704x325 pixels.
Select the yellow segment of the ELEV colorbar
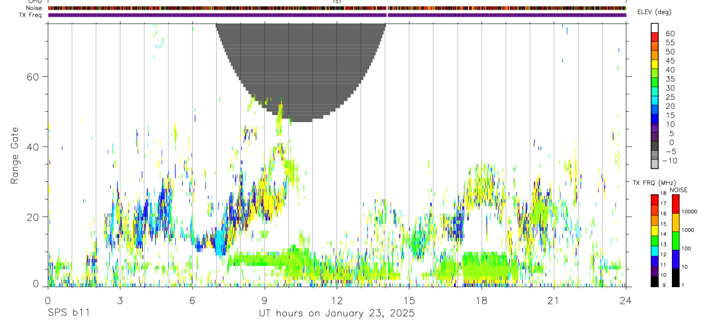tap(655, 64)
